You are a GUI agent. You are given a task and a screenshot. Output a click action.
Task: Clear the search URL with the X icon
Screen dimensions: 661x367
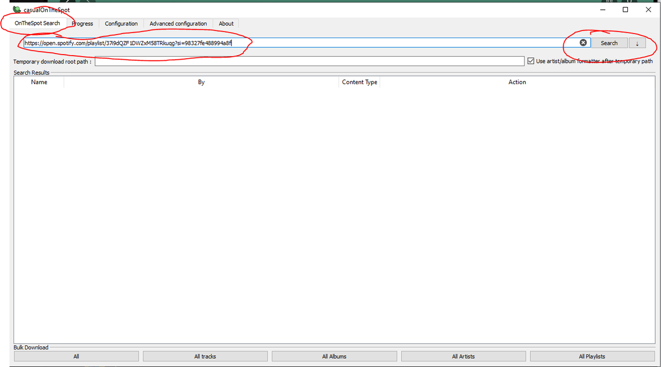tap(583, 43)
